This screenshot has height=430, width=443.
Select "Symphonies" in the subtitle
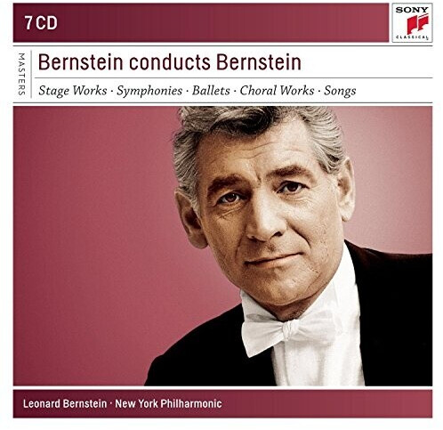pos(149,91)
